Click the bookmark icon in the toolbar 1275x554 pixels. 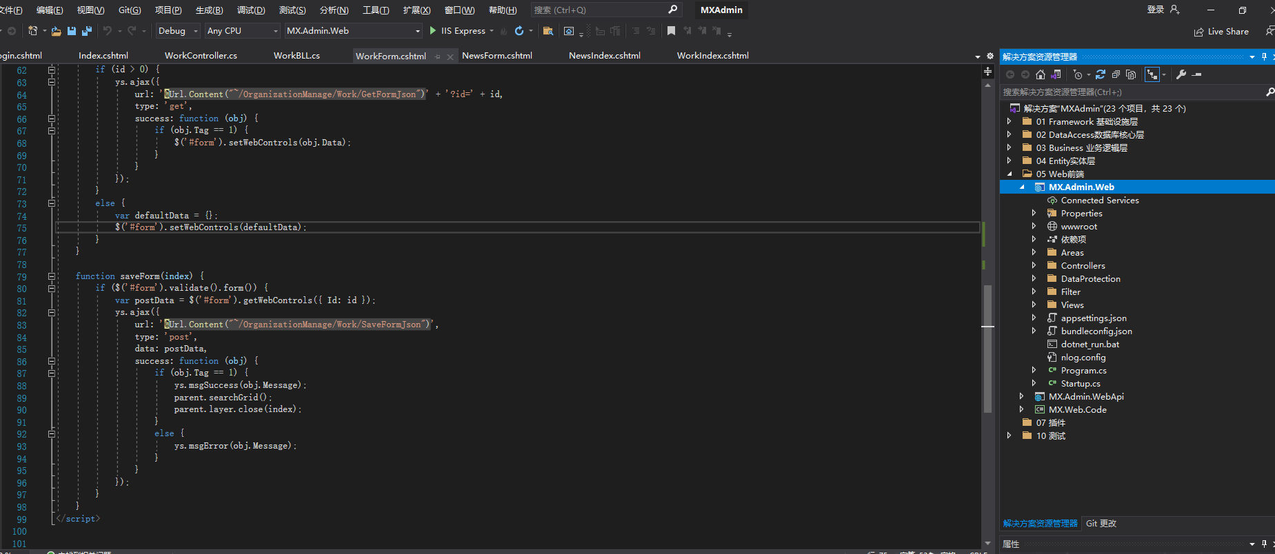coord(671,31)
